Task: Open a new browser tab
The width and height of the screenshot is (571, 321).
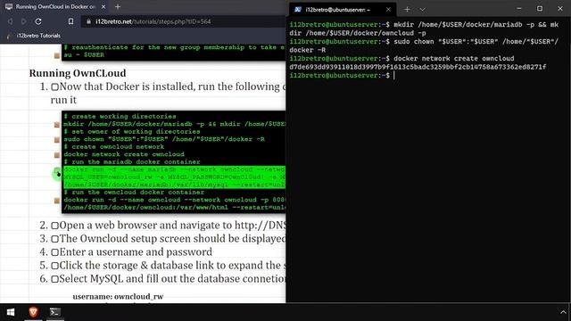Action: click(118, 6)
